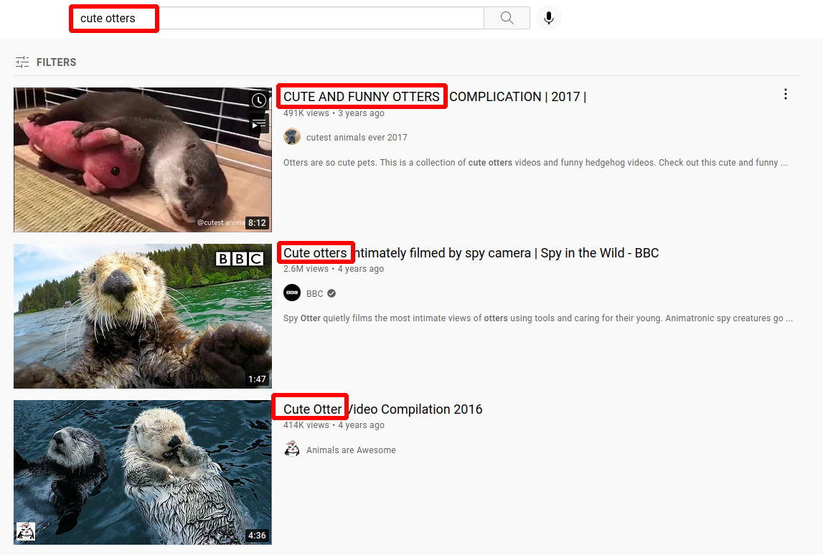Click the '2.6M views • 4 years ago' text
823x555 pixels.
click(x=334, y=269)
